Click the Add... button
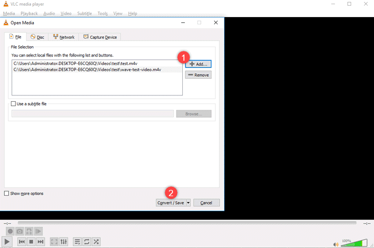 (x=198, y=64)
